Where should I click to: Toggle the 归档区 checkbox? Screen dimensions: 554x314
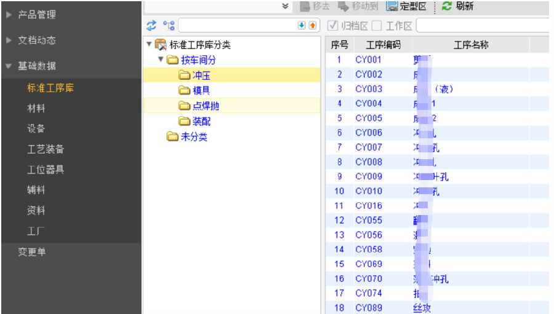332,25
